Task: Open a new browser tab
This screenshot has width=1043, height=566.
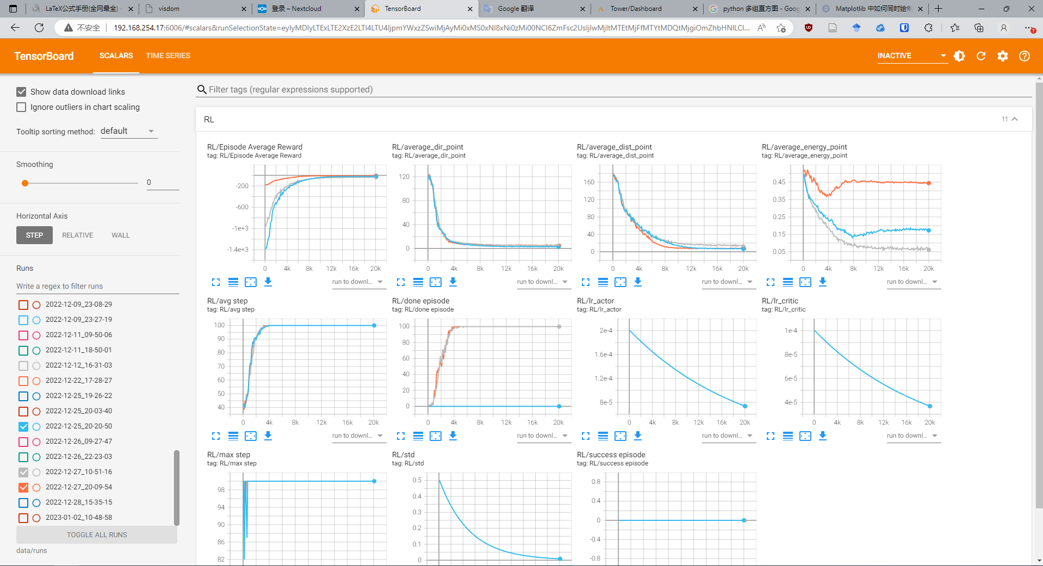Action: tap(938, 9)
